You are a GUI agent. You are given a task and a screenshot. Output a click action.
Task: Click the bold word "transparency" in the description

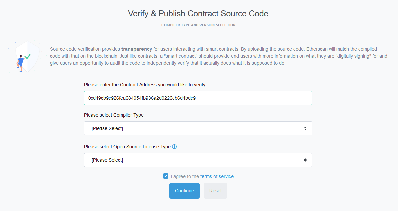[x=136, y=49]
